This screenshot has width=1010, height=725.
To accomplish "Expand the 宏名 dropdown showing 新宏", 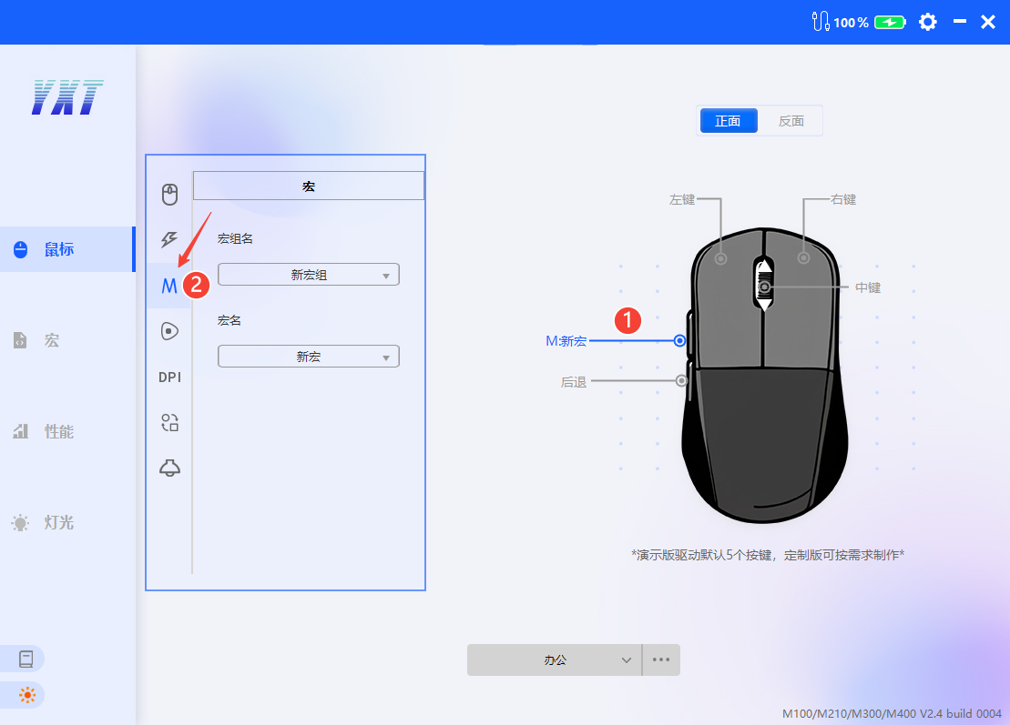I will (309, 357).
